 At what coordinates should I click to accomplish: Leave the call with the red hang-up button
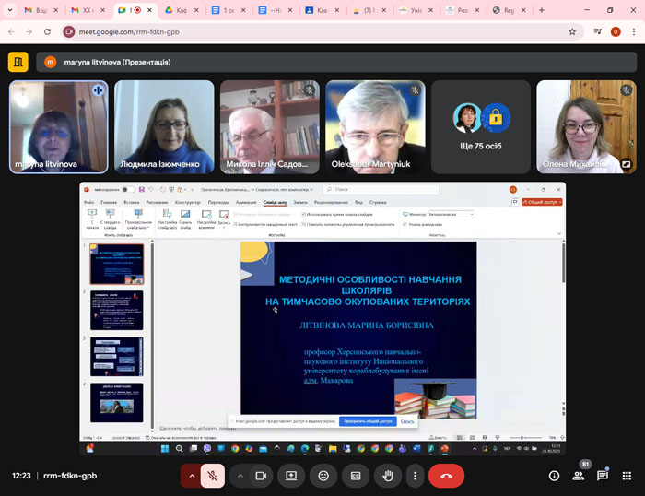tap(446, 476)
